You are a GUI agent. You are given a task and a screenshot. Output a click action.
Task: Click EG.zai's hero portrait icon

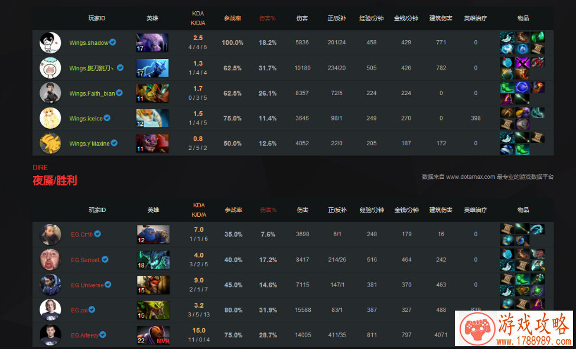point(153,310)
